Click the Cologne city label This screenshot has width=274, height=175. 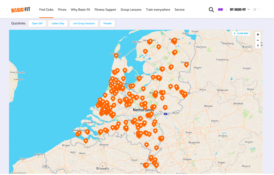(187, 159)
